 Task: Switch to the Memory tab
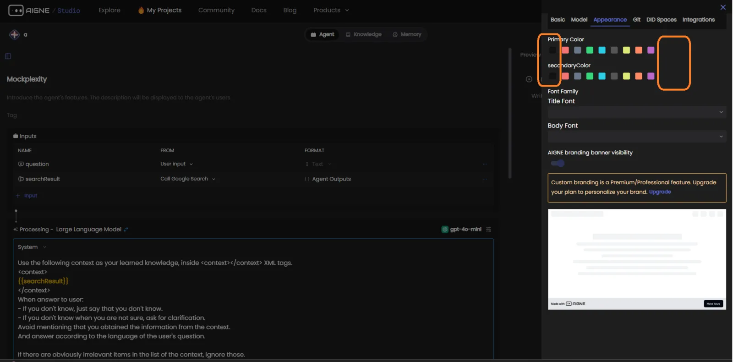407,34
